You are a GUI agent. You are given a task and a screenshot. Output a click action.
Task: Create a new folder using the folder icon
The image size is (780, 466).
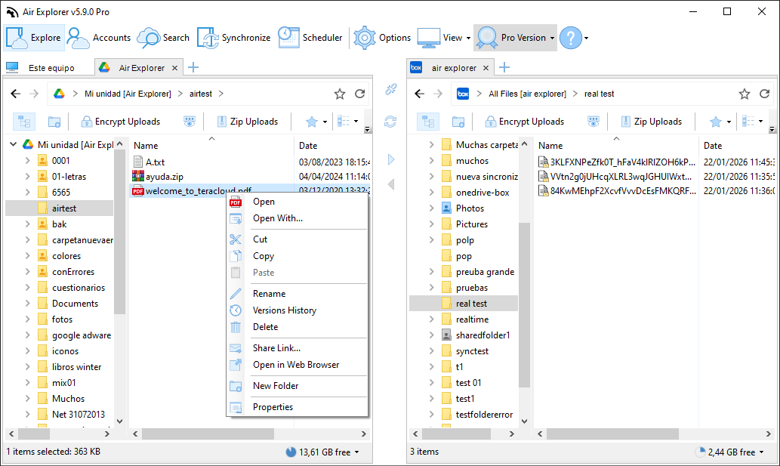coord(53,121)
